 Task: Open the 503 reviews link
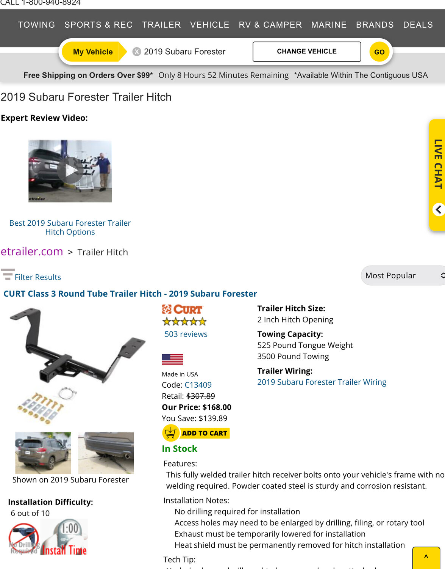(186, 334)
